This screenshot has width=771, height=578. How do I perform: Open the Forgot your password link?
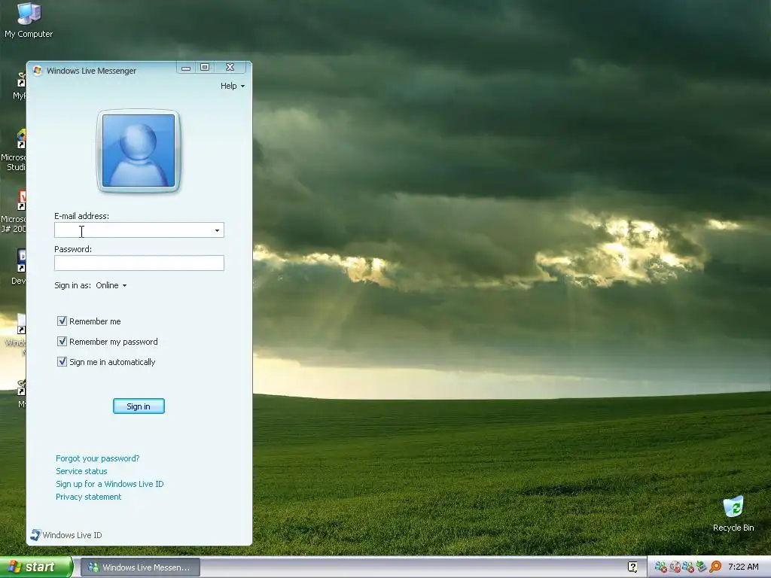click(97, 458)
